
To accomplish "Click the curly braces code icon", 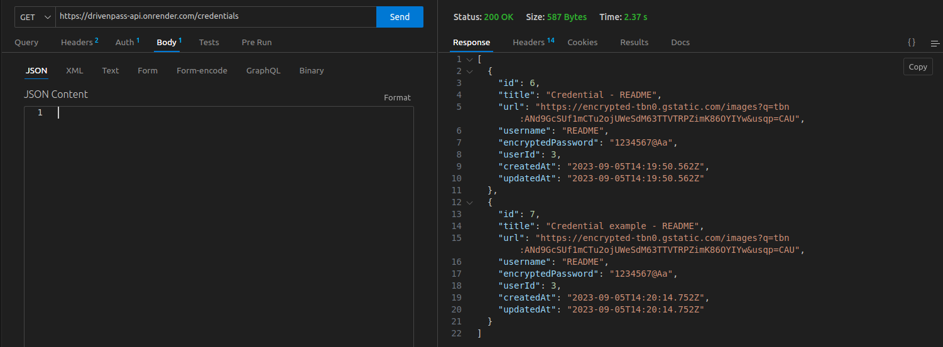I will pyautogui.click(x=912, y=42).
